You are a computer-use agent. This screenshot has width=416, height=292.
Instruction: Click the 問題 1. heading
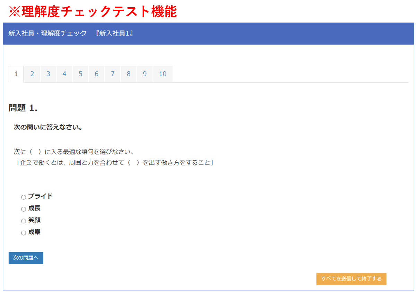pyautogui.click(x=23, y=108)
